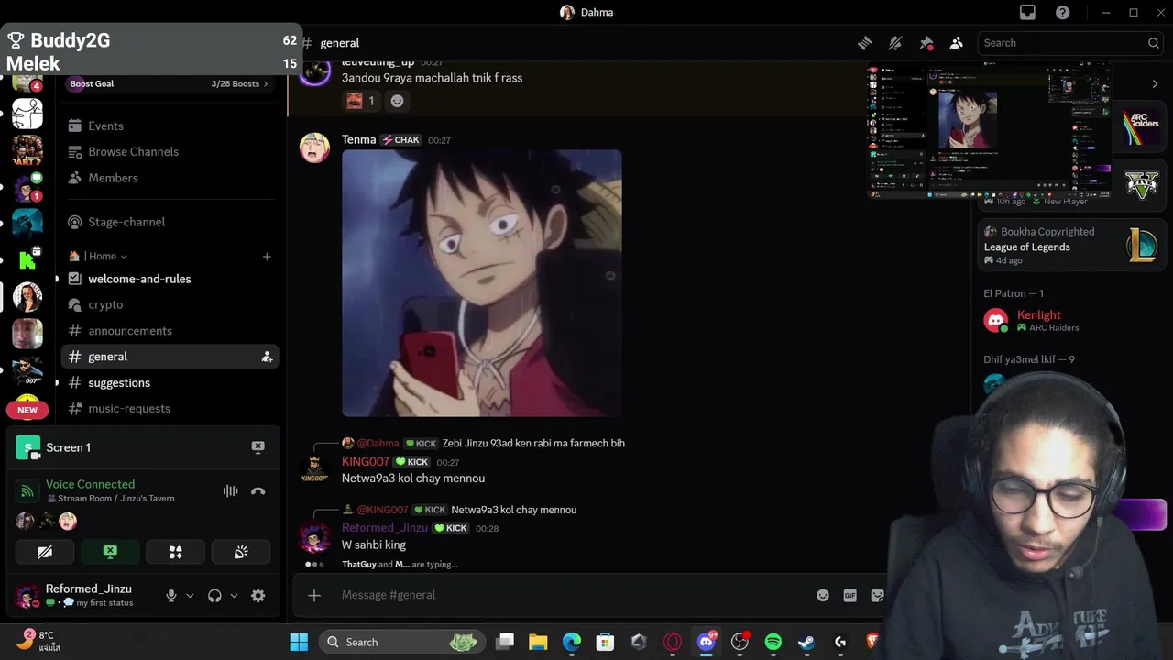Open Activities launcher button
The width and height of the screenshot is (1173, 660).
[176, 552]
